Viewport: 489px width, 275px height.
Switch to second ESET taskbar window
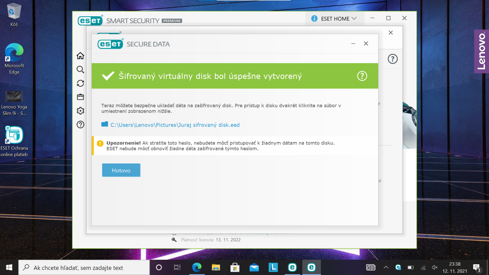[311, 267]
